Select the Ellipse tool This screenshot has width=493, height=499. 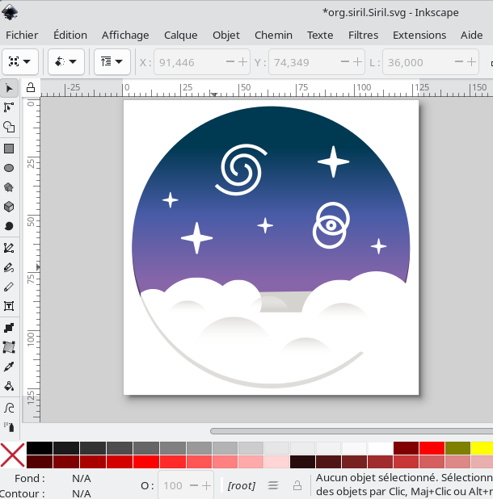click(x=9, y=168)
